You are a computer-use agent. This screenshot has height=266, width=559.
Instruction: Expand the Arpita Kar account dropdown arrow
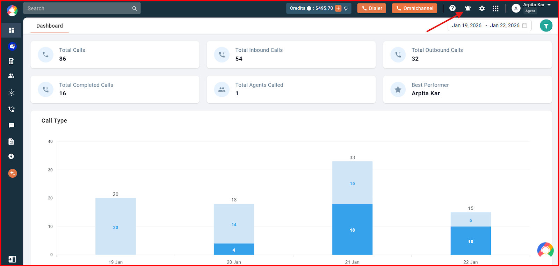(x=549, y=5)
